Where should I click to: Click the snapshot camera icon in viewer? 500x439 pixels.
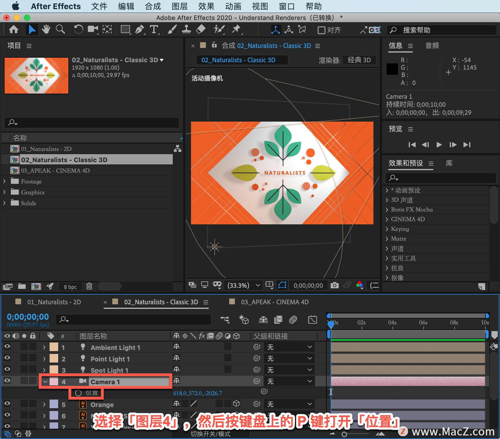pos(334,285)
